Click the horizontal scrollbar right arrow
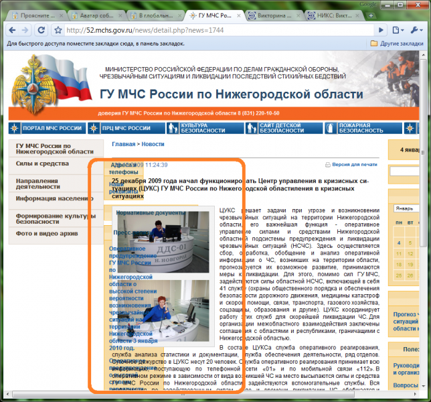The image size is (431, 402). point(415,395)
